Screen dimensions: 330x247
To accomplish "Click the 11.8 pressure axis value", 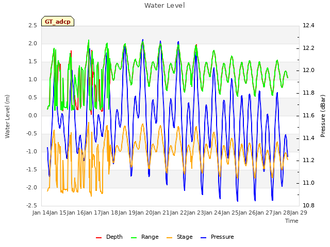I will 308,93.
